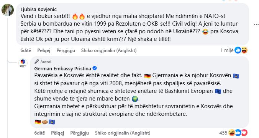
Task: Open three-dots options for Ljubisa's comment
Action: point(256,24)
